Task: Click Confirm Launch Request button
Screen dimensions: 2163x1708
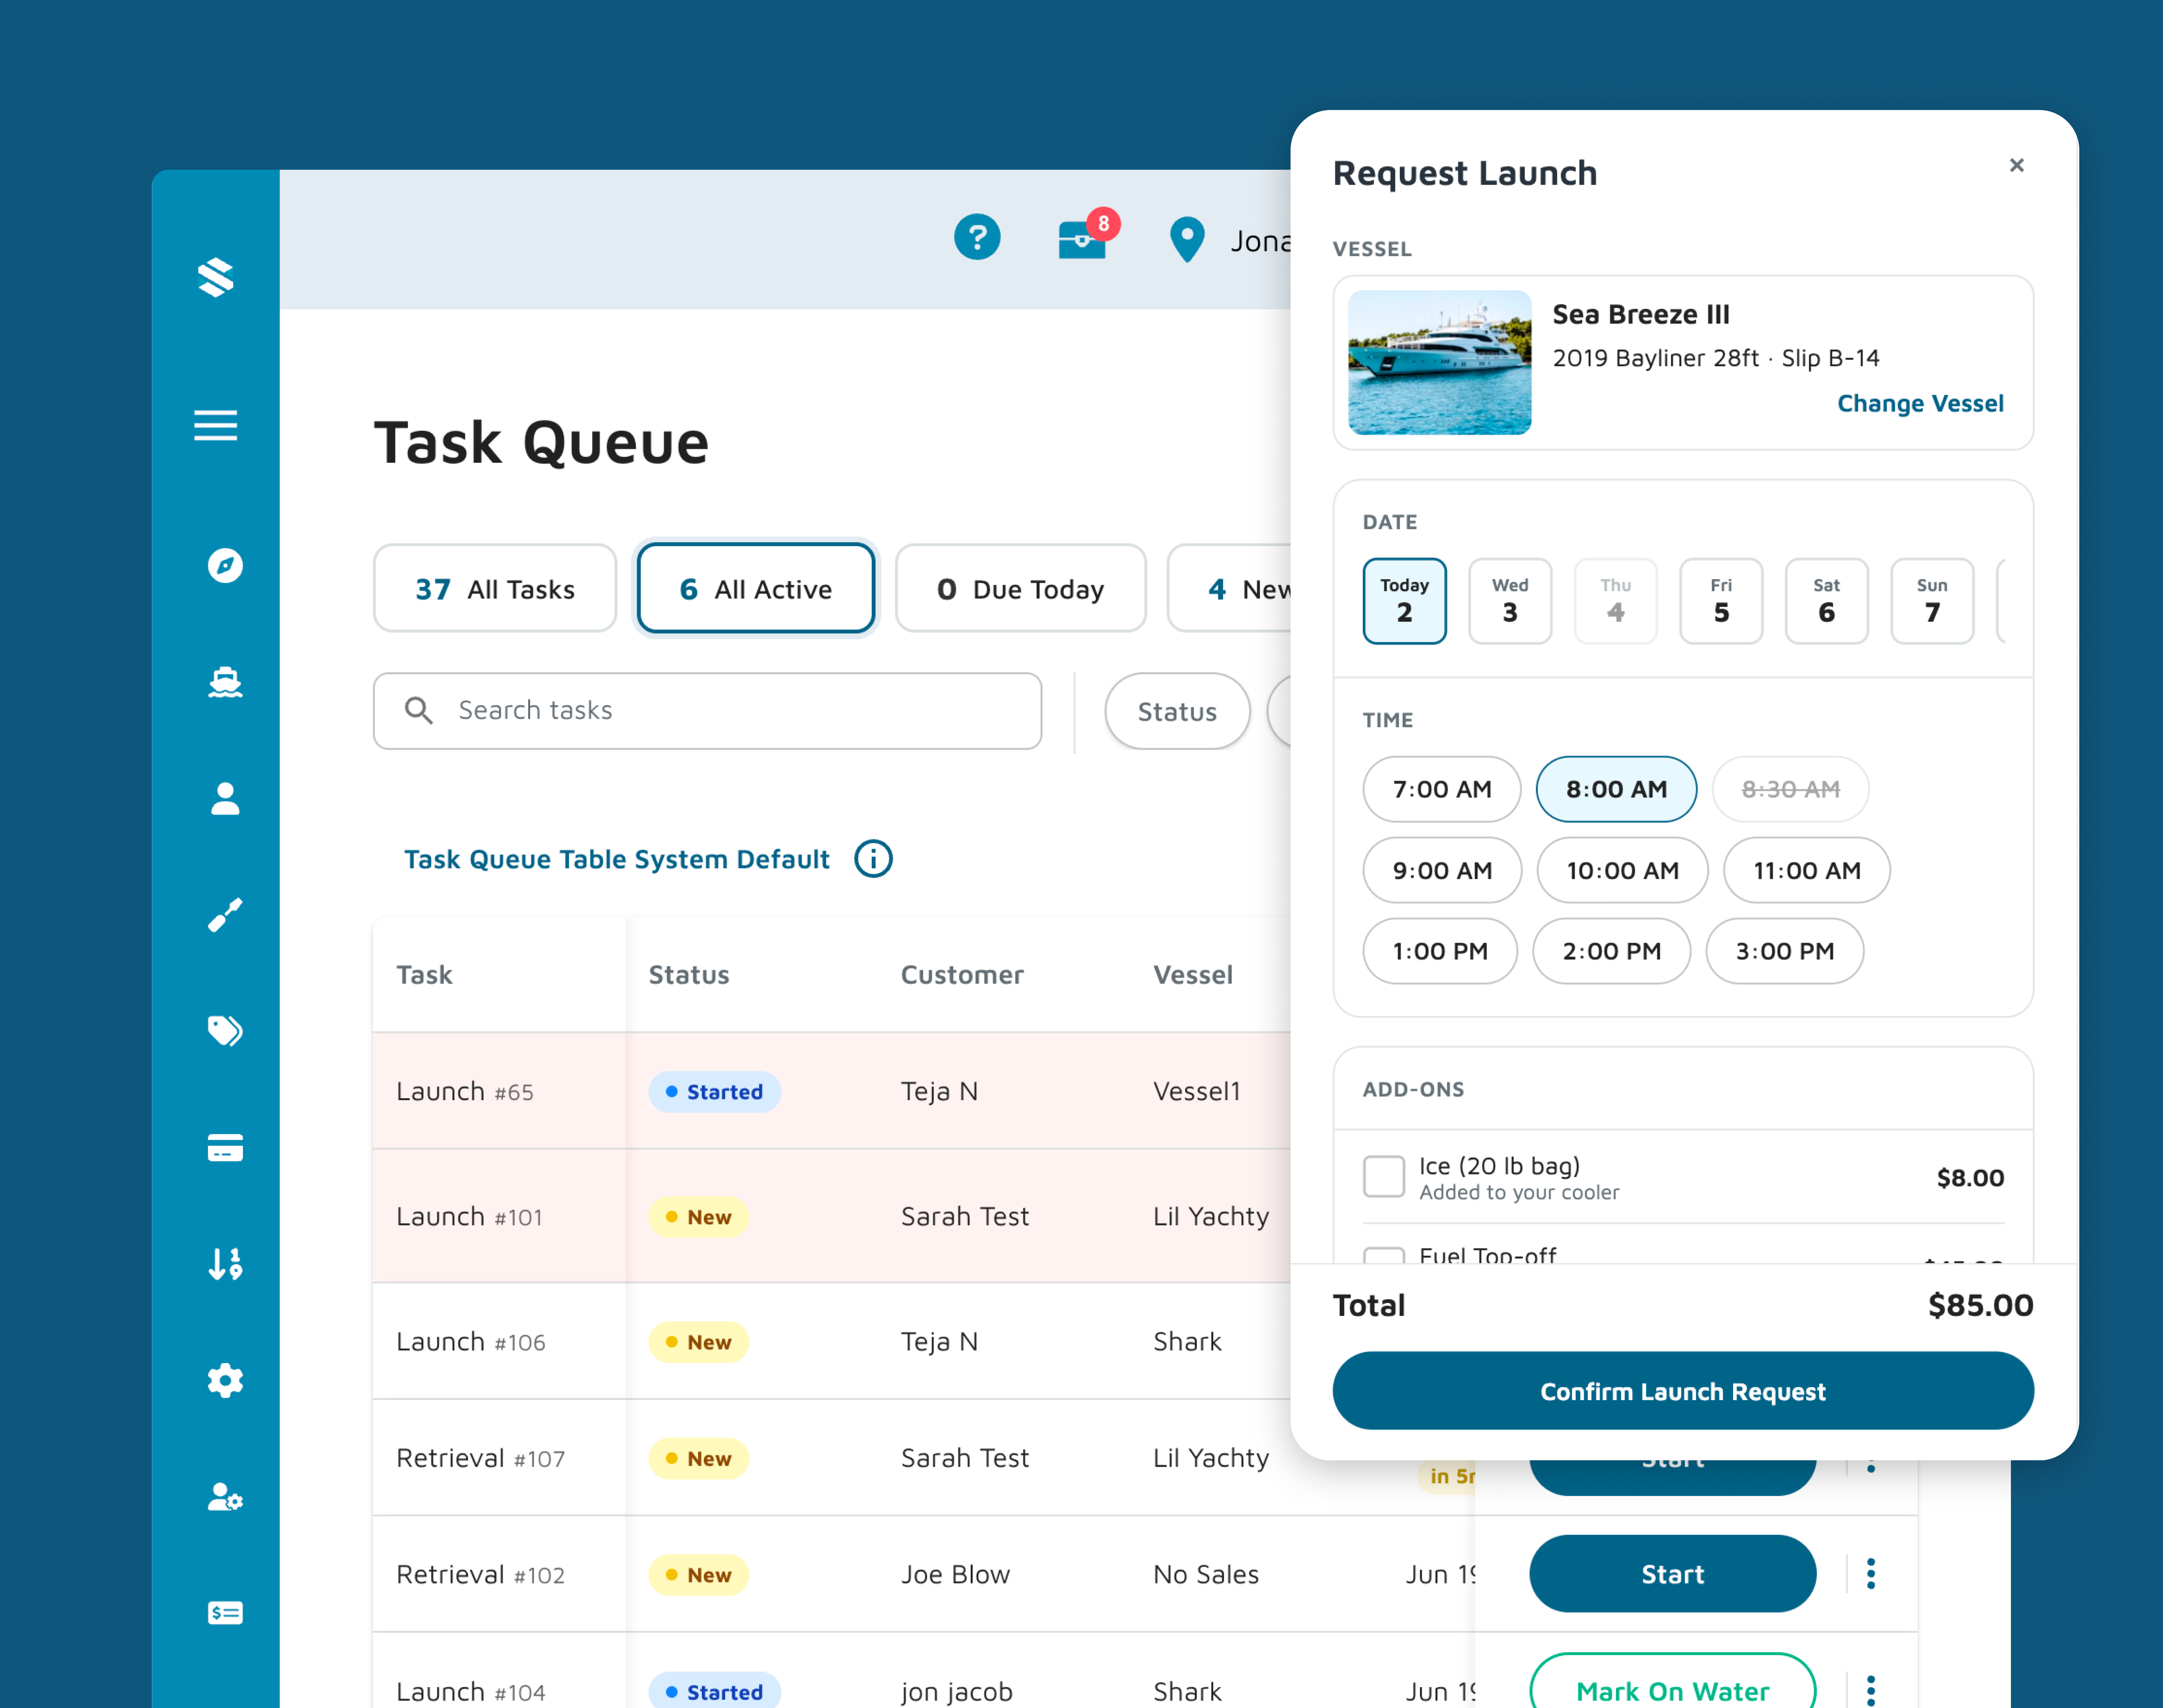Action: tap(1683, 1391)
